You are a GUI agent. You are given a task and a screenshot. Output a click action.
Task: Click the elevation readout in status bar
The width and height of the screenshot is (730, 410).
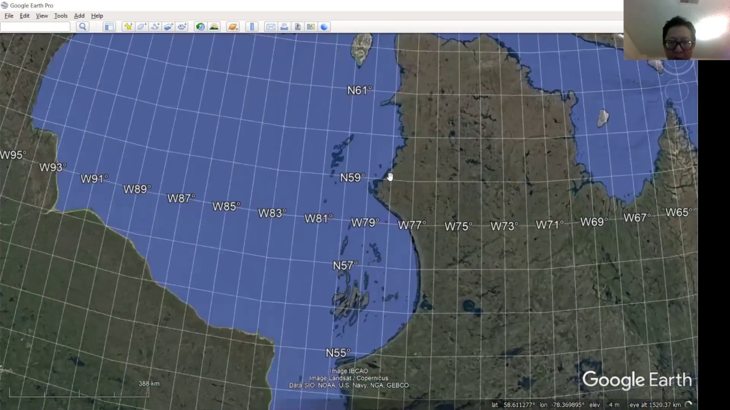(604, 405)
